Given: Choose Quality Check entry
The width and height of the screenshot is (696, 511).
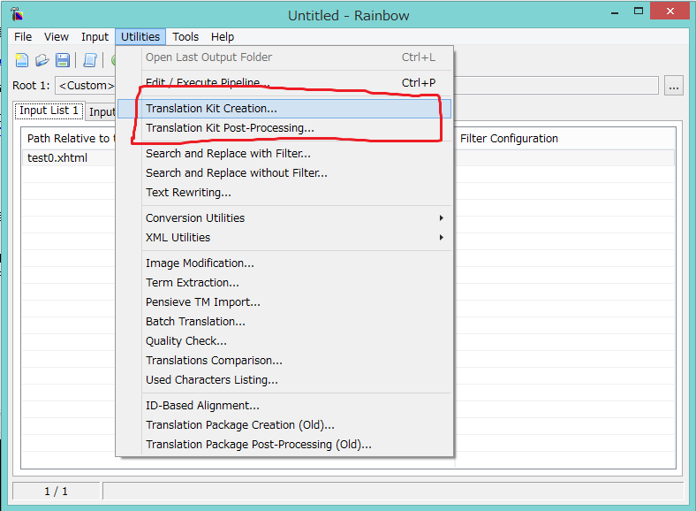Looking at the screenshot, I should tap(284, 341).
